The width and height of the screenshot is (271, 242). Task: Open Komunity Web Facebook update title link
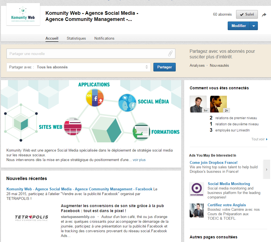(x=80, y=189)
